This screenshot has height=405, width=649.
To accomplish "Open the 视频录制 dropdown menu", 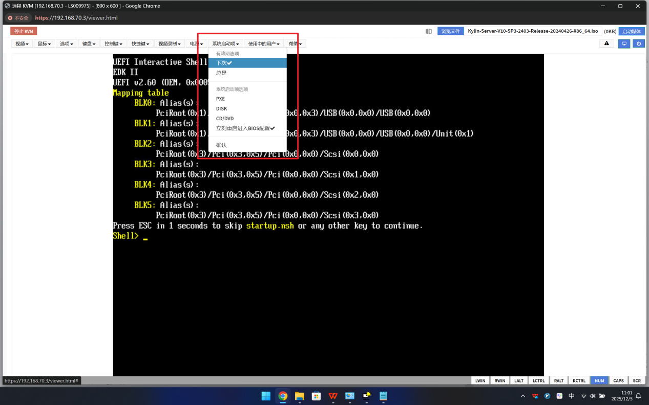I will [x=169, y=44].
